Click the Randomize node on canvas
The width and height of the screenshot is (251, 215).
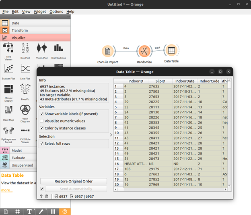pyautogui.click(x=144, y=51)
